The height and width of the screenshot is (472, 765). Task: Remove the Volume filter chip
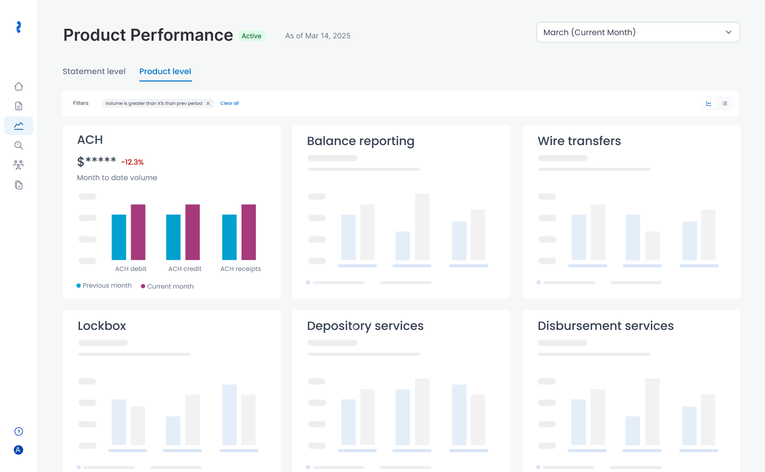pyautogui.click(x=208, y=103)
